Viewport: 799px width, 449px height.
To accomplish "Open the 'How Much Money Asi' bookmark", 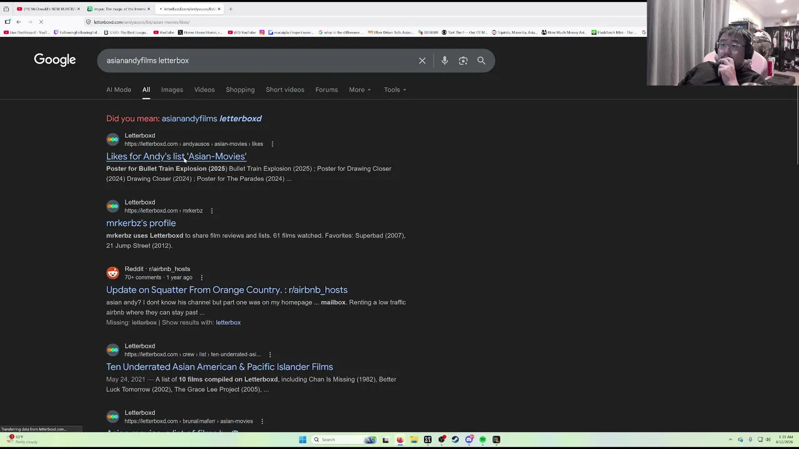I will pyautogui.click(x=564, y=32).
